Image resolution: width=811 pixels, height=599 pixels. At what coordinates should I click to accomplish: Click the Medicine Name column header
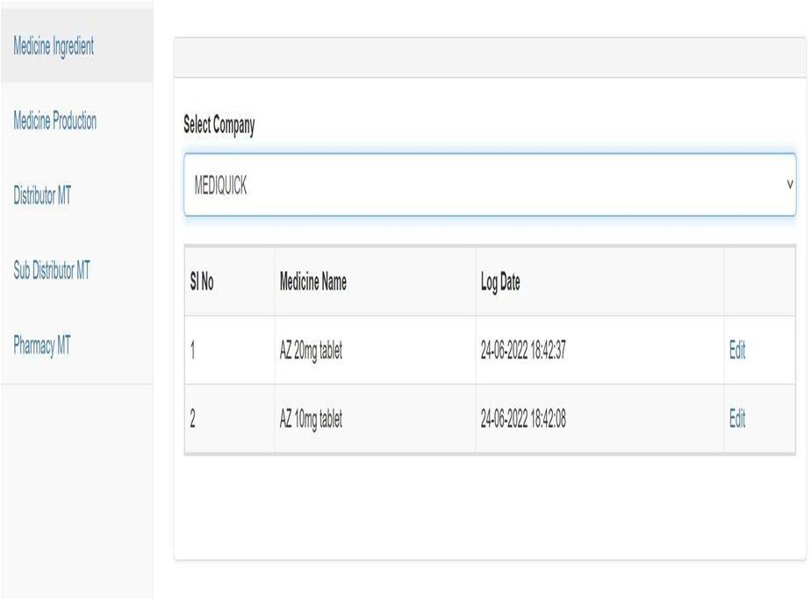tap(313, 282)
